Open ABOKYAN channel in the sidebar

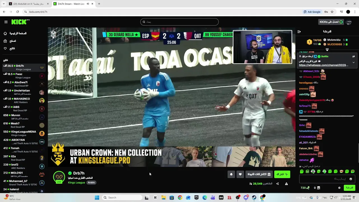pos(24,141)
